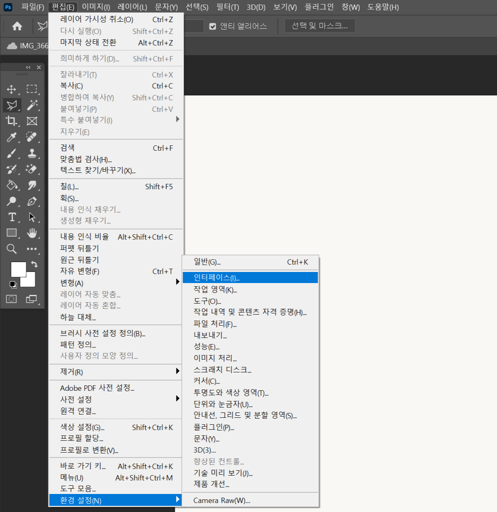Select the Paint Bucket tool
Image resolution: width=497 pixels, height=512 pixels.
click(x=12, y=185)
